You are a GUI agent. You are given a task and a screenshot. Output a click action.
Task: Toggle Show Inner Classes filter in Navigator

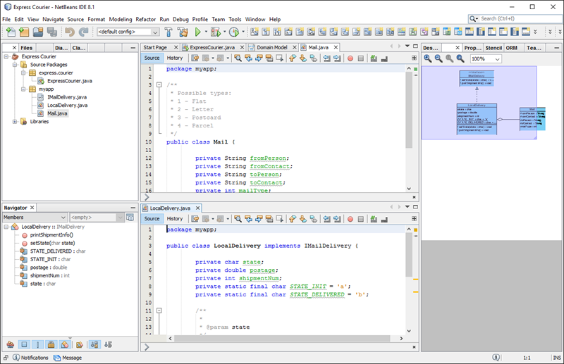[64, 344]
